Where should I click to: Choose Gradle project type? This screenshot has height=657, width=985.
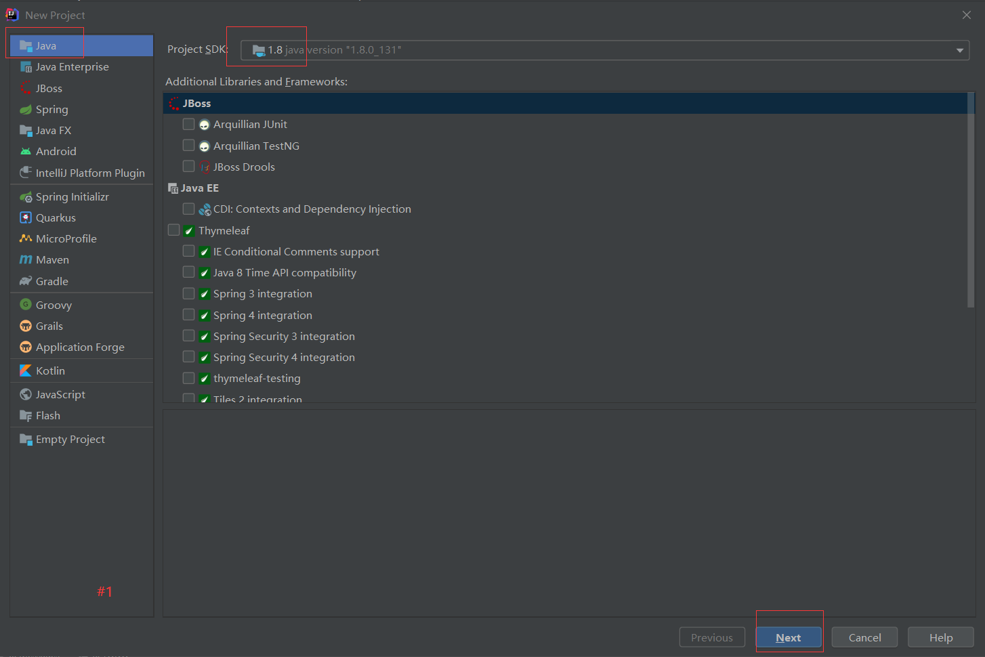82,281
